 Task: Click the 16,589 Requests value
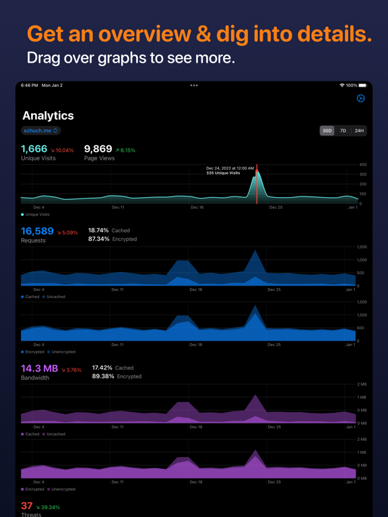pos(37,231)
